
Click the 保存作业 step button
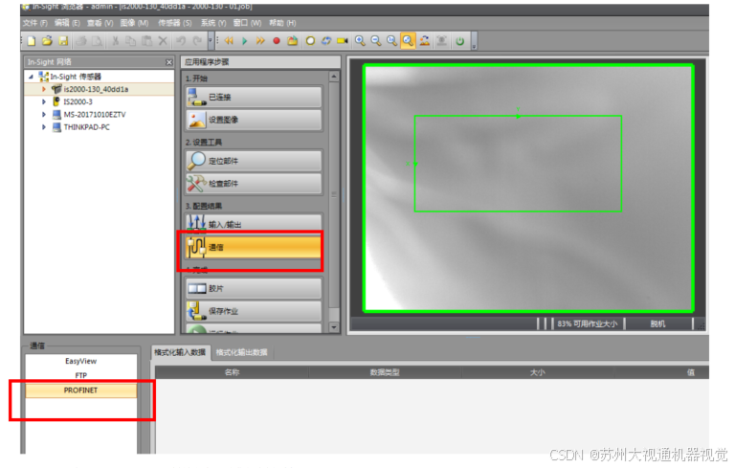(254, 311)
